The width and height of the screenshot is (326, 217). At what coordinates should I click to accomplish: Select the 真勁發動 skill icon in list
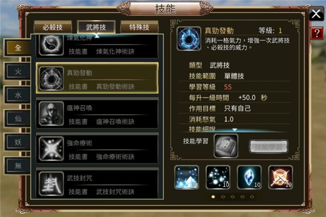[52, 78]
